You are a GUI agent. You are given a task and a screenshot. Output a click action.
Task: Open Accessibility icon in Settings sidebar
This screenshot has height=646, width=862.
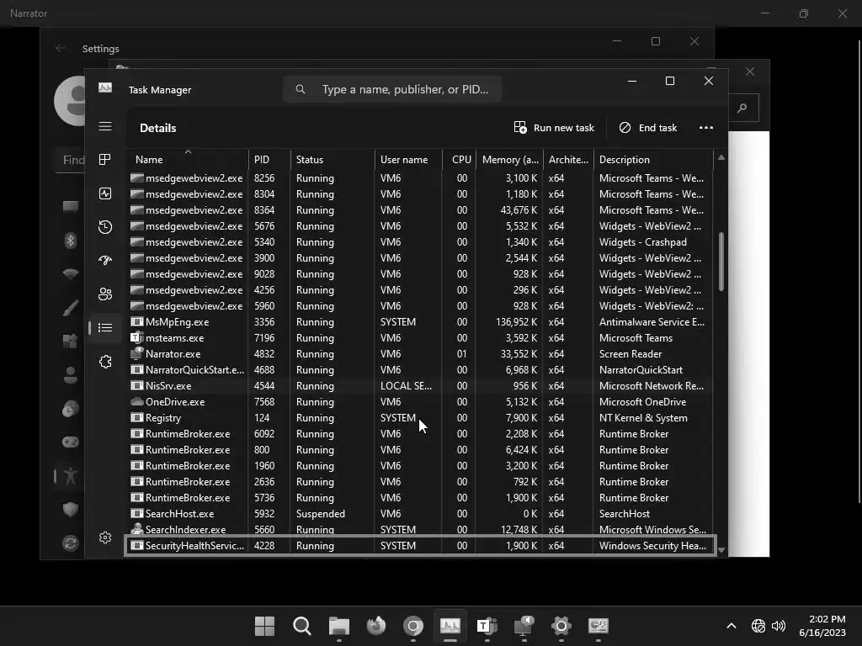(71, 476)
